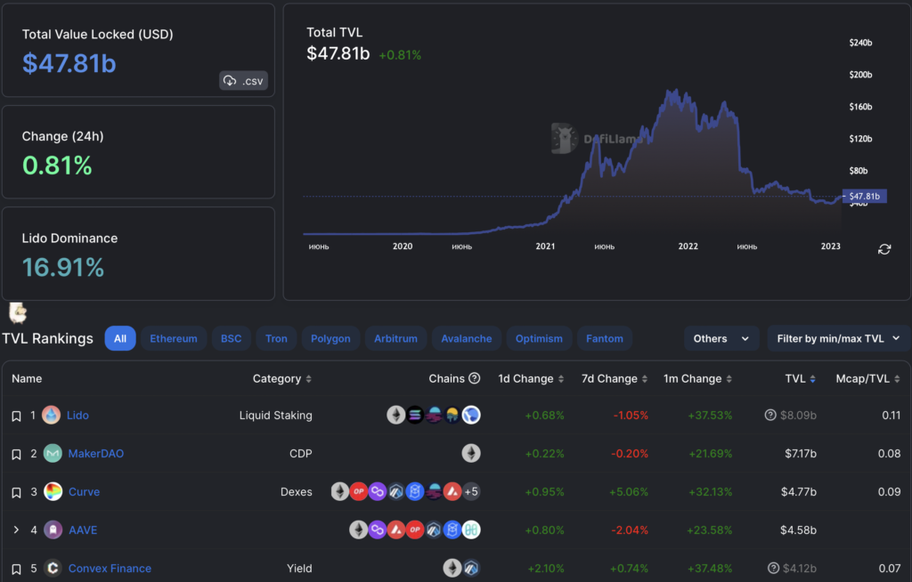Click the MakerDAO logo icon
This screenshot has width=912, height=582.
(53, 454)
